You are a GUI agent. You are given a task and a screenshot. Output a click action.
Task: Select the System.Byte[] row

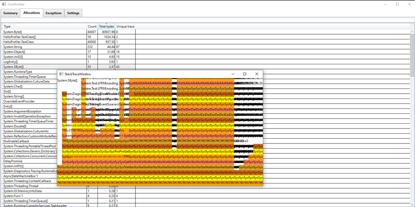(206, 32)
